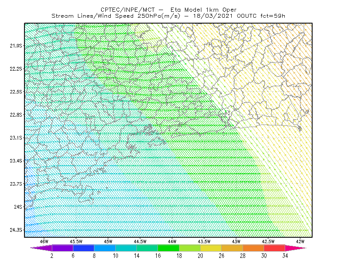Click the 46W longitude axis label
This screenshot has height=260, width=337.
click(44, 241)
